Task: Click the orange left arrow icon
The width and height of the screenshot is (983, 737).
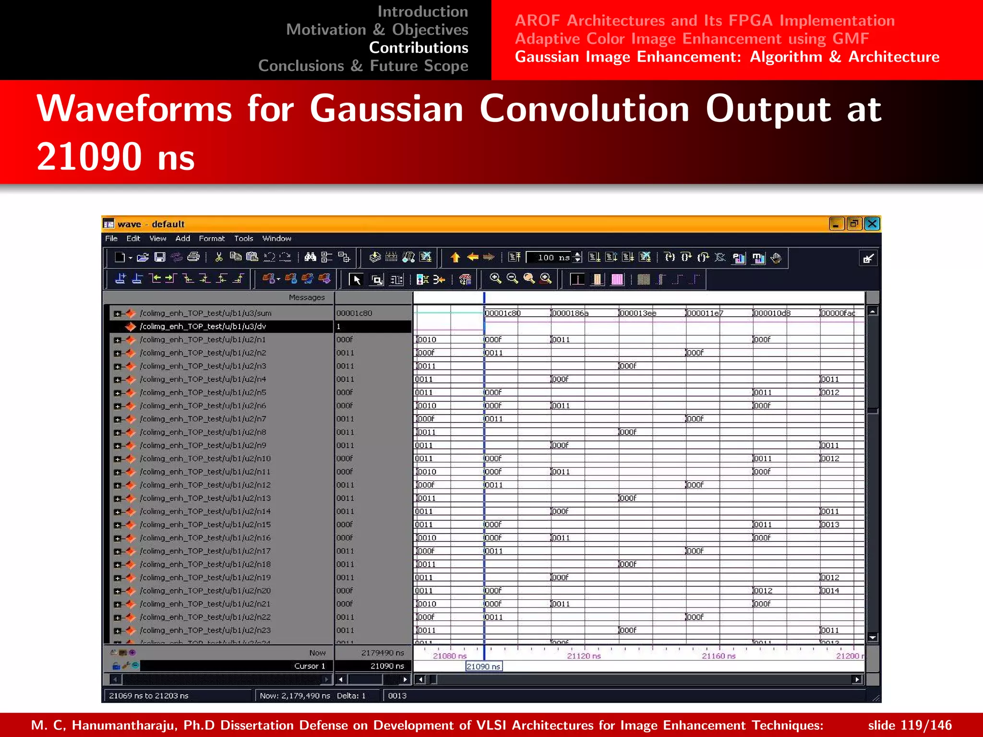Action: (472, 258)
